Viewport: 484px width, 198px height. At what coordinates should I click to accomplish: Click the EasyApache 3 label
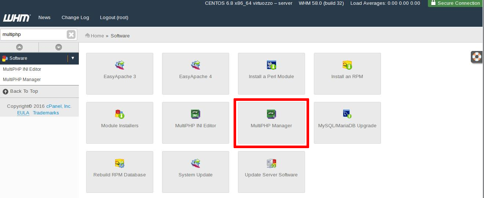[120, 77]
